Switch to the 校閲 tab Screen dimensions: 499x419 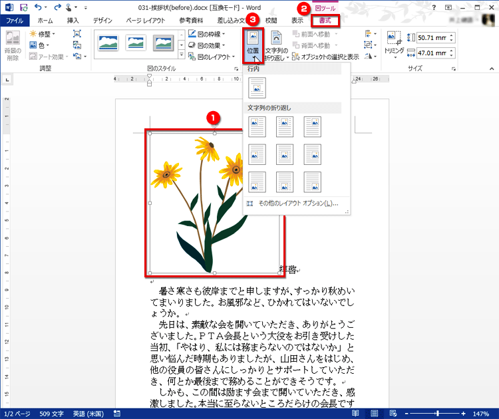click(x=271, y=21)
